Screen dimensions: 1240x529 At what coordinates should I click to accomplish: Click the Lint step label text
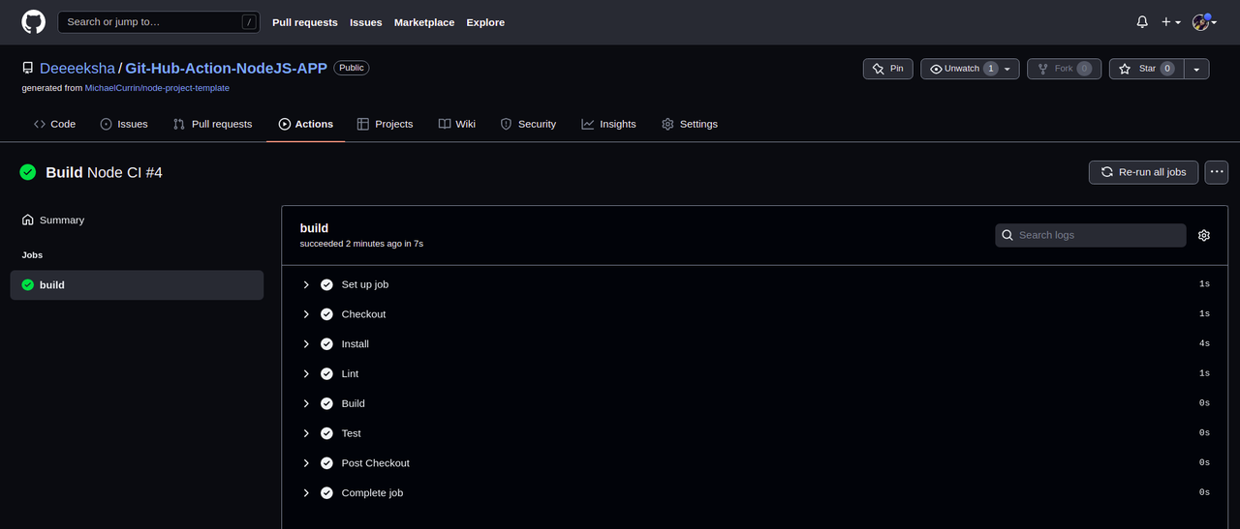(x=350, y=374)
